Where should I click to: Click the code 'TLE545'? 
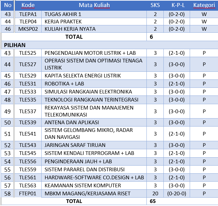(28, 153)
